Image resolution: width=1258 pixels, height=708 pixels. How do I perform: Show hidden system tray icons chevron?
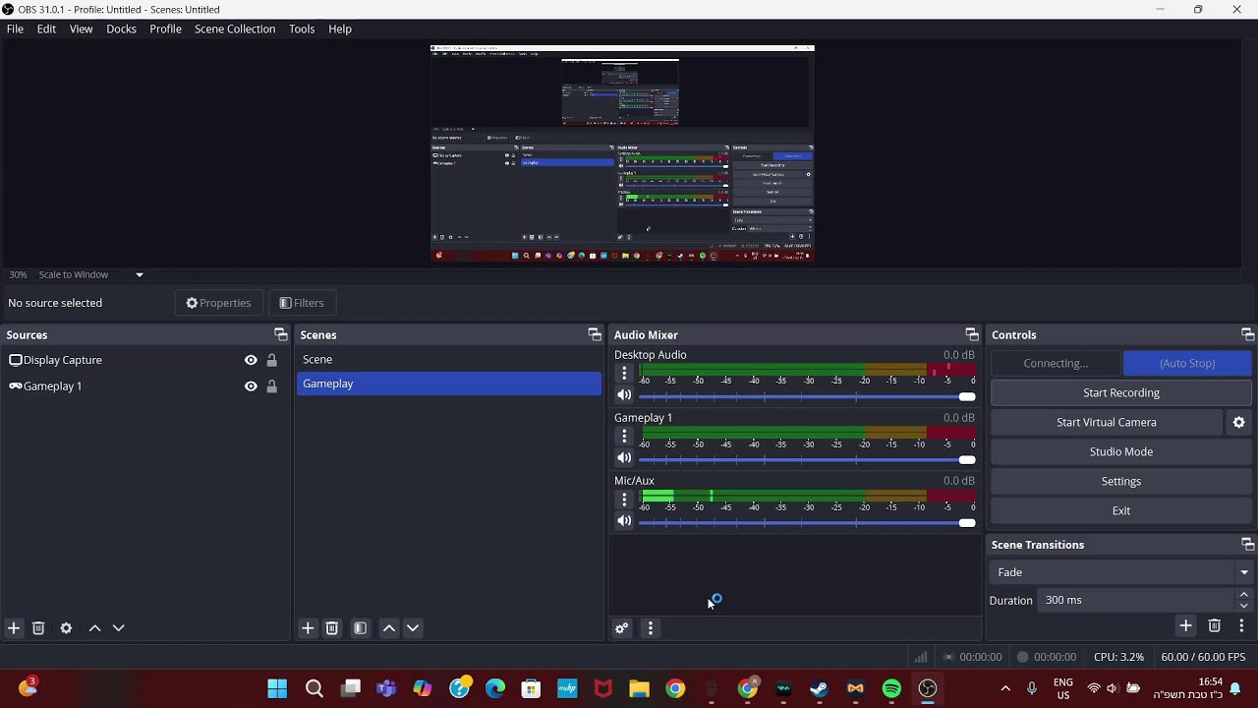1004,688
